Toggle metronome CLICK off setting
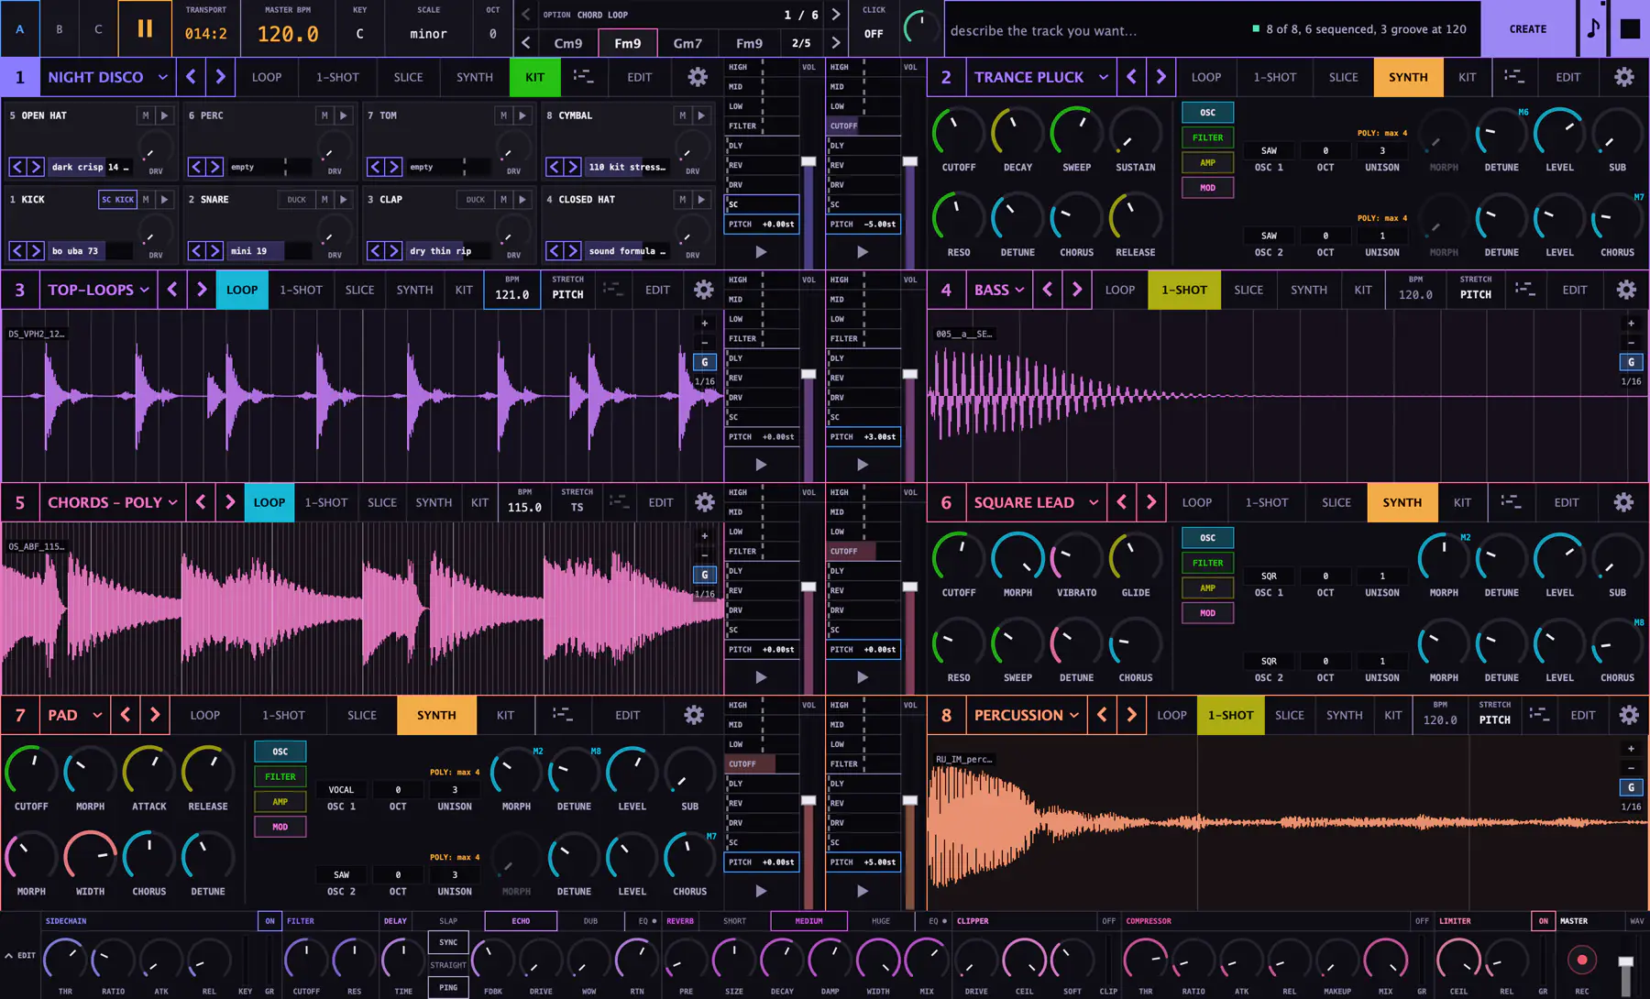 (874, 34)
